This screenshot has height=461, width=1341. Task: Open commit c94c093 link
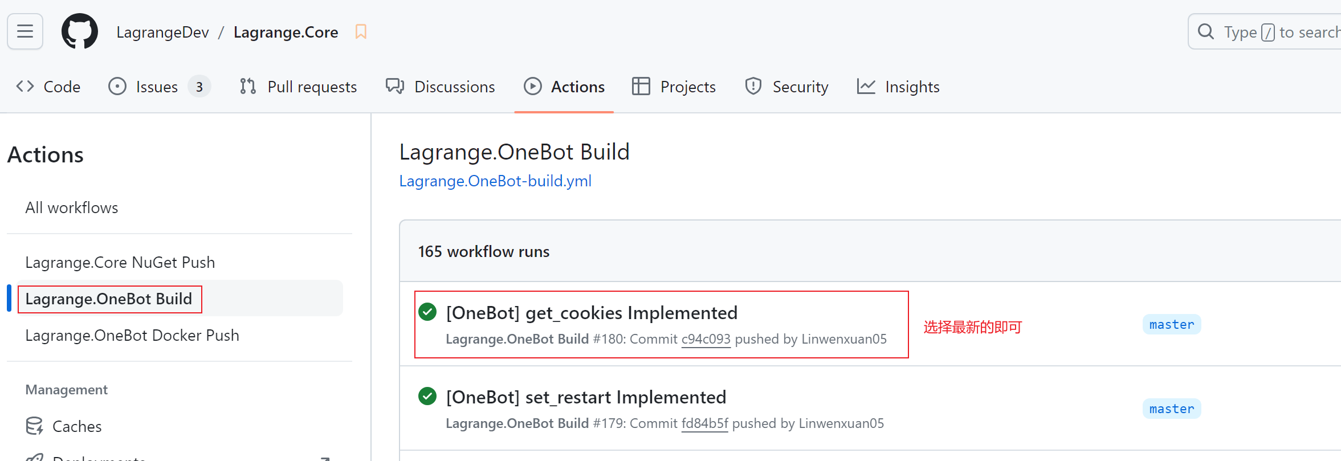706,339
